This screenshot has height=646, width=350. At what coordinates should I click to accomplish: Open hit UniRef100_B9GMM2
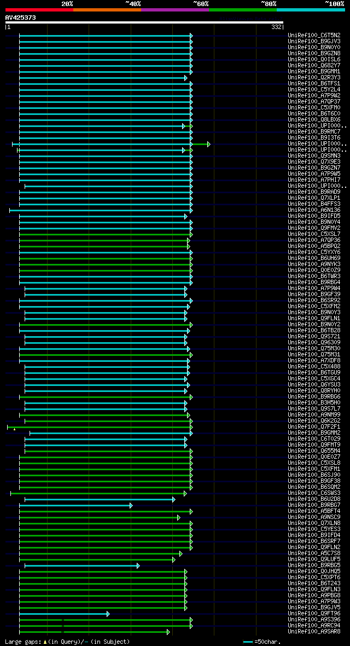coord(314,433)
